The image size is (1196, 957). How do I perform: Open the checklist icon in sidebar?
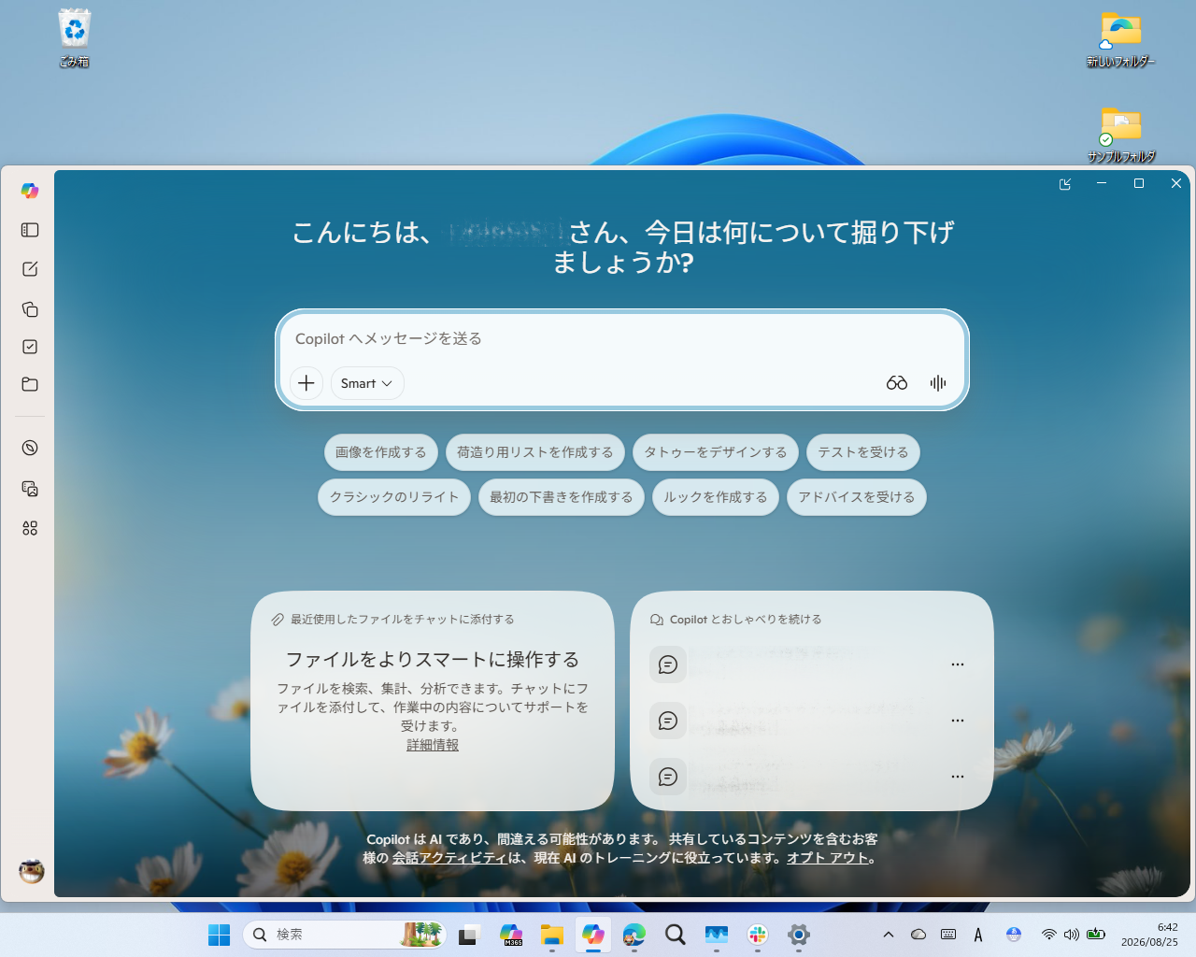coord(30,347)
